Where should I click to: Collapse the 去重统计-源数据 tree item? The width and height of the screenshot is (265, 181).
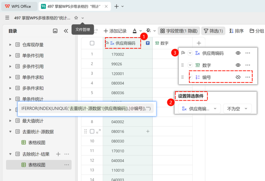[x=10, y=132]
